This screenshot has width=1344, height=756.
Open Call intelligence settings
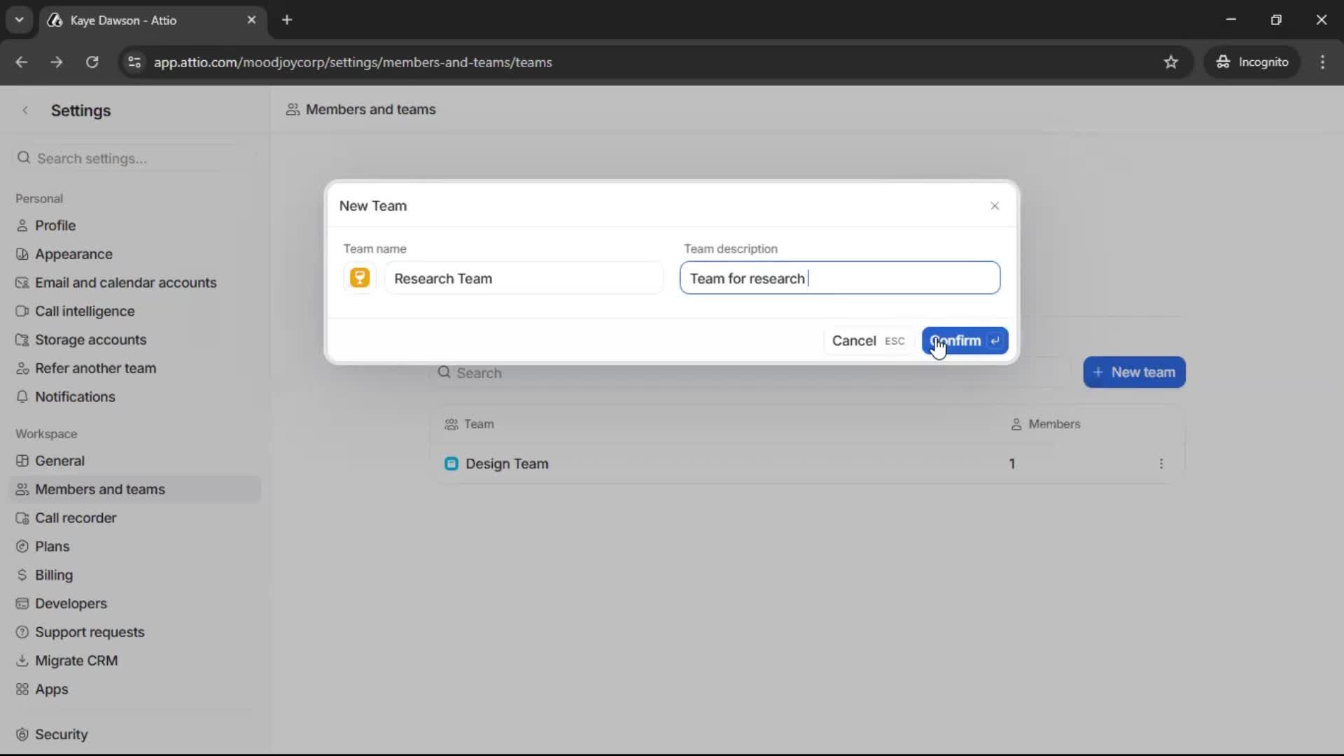[x=85, y=311]
